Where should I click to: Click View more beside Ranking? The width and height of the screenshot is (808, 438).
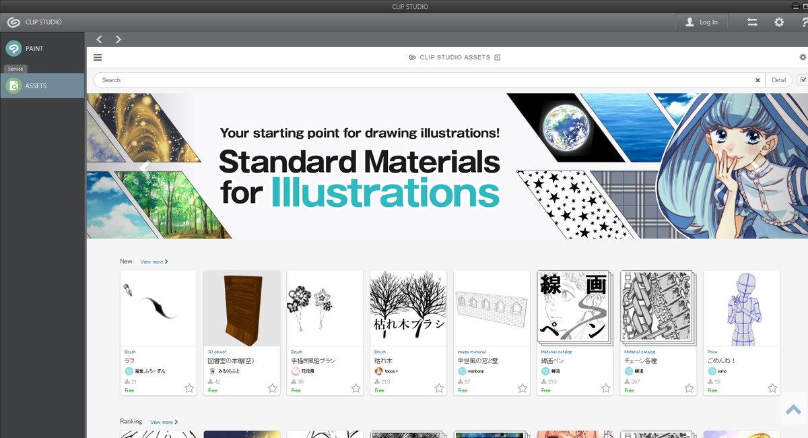tap(164, 422)
